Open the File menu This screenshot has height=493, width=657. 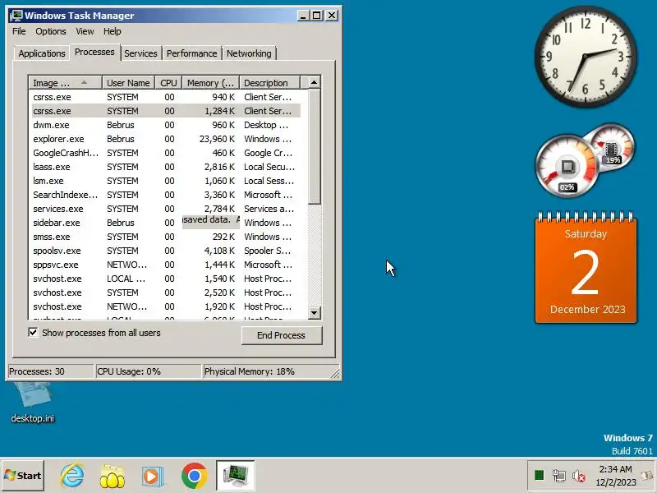[19, 31]
